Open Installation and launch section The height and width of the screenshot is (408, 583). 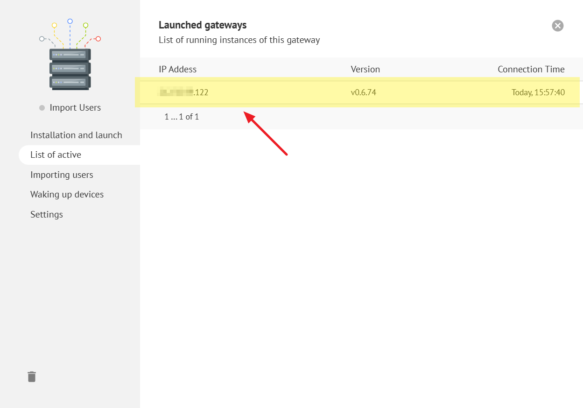pyautogui.click(x=76, y=135)
